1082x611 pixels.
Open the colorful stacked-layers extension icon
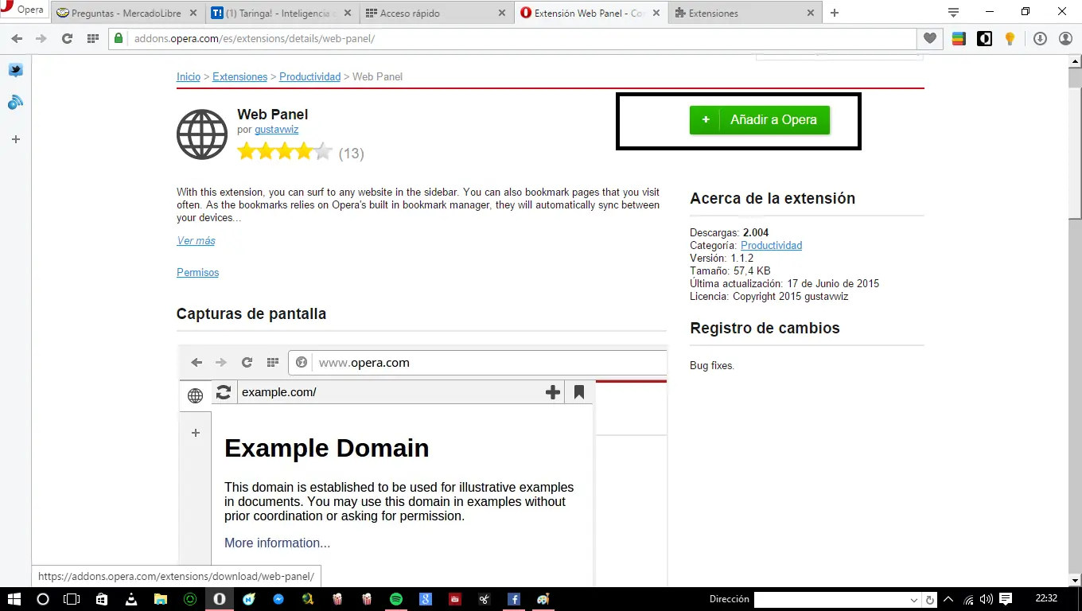coord(959,38)
